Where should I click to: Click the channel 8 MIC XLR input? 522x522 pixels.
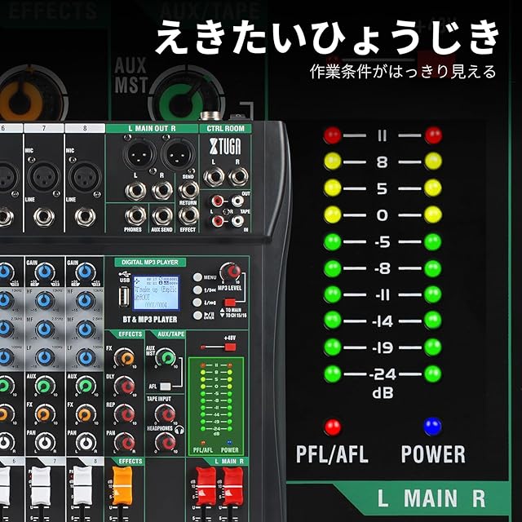(85, 178)
